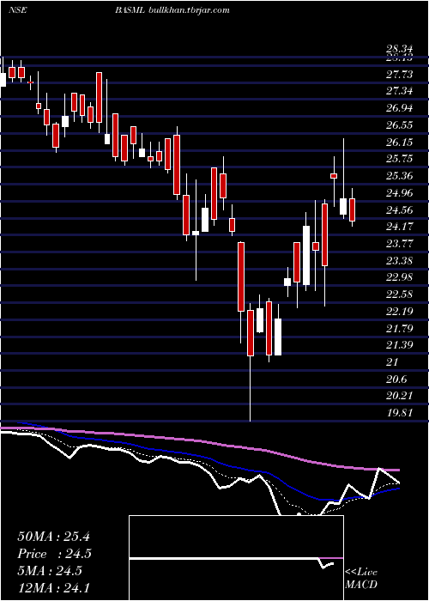Viewport: 429px width, 601px height.
Task: Select the 21.39 price axis label
Action: tap(399, 345)
